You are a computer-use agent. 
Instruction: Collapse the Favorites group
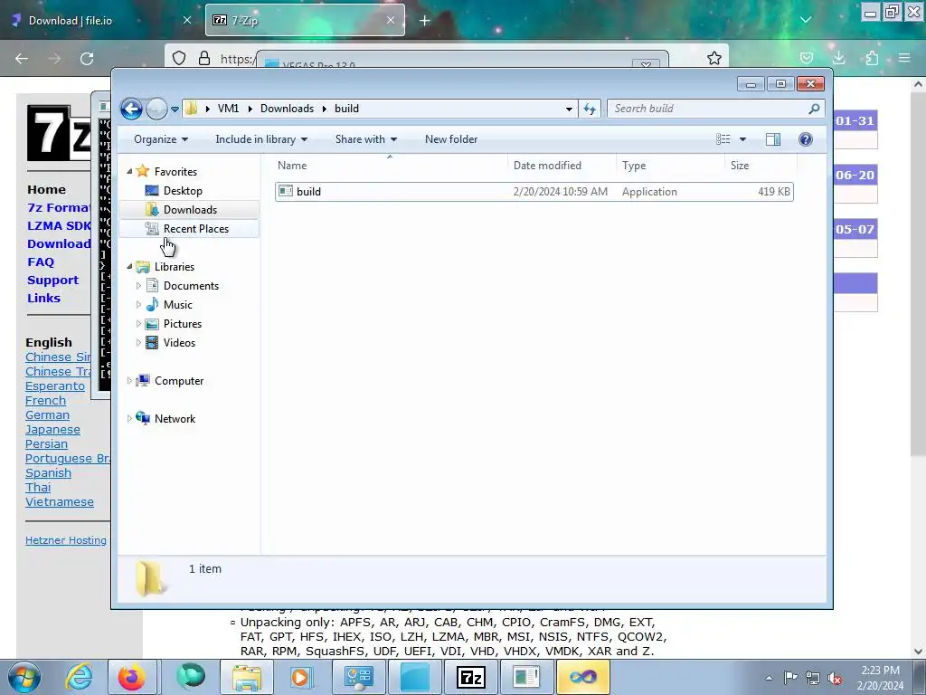pyautogui.click(x=130, y=171)
